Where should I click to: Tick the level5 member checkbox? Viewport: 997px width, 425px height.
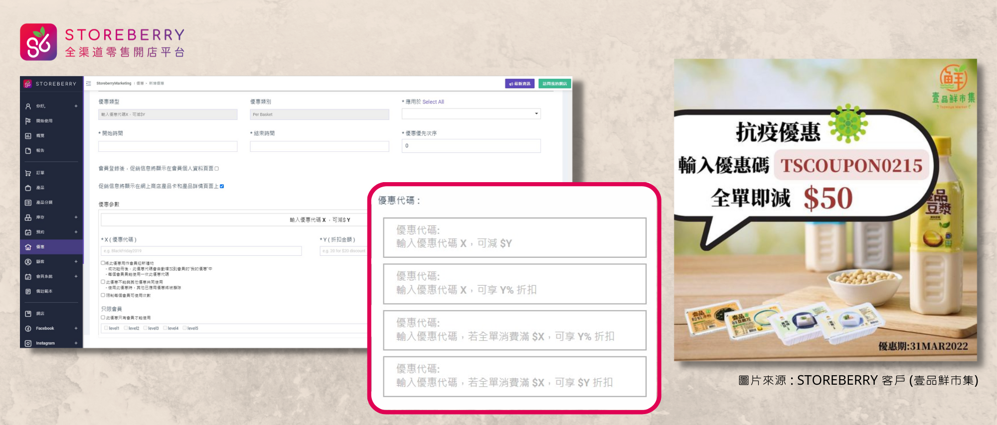pyautogui.click(x=184, y=328)
